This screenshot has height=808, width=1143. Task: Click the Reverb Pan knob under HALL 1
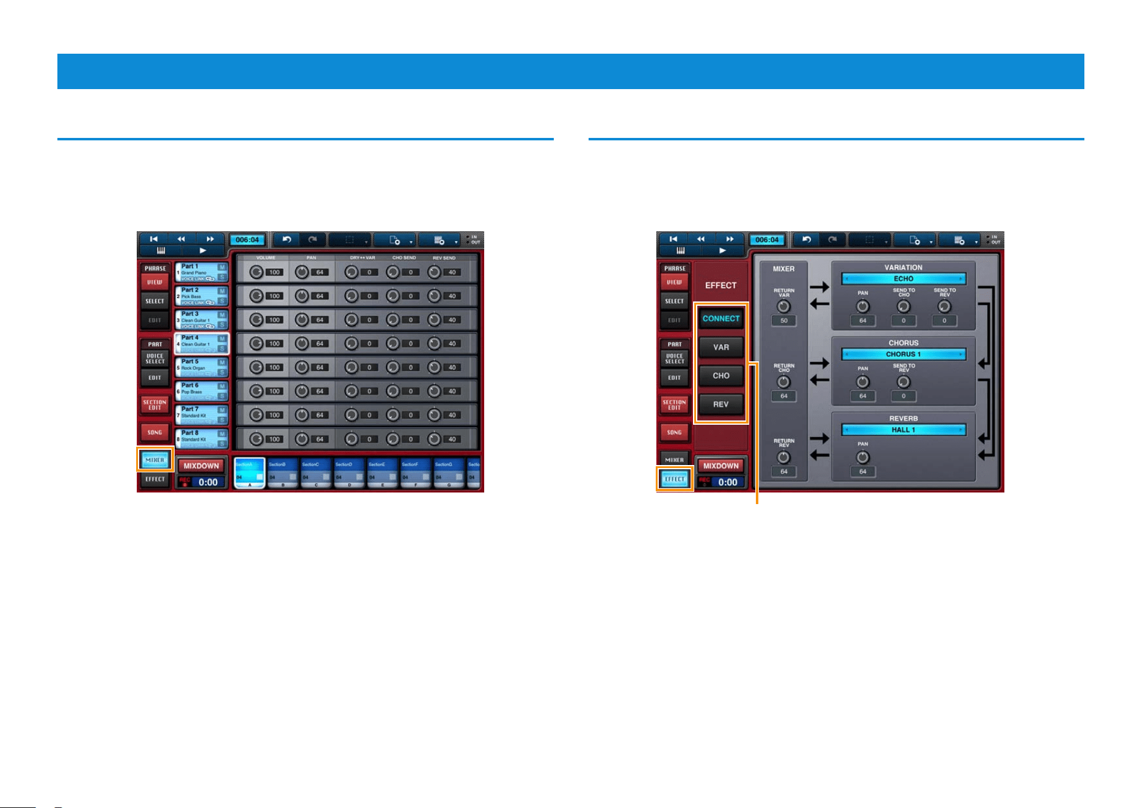click(x=863, y=457)
